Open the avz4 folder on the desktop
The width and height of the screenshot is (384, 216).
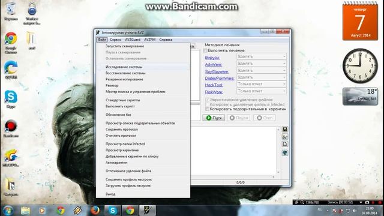click(x=32, y=40)
